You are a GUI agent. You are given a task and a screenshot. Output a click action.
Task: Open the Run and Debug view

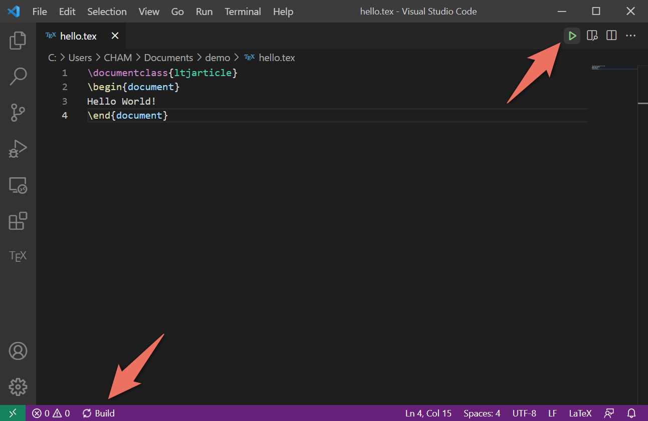point(18,149)
